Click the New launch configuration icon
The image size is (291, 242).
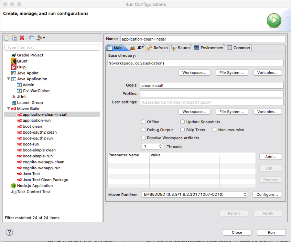pyautogui.click(x=7, y=38)
